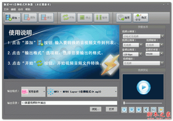Open the 常用音频 format category dropdown

pos(33,92)
